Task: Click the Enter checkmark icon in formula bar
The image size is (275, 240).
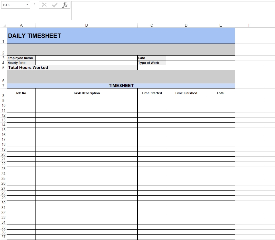Action: click(x=55, y=5)
